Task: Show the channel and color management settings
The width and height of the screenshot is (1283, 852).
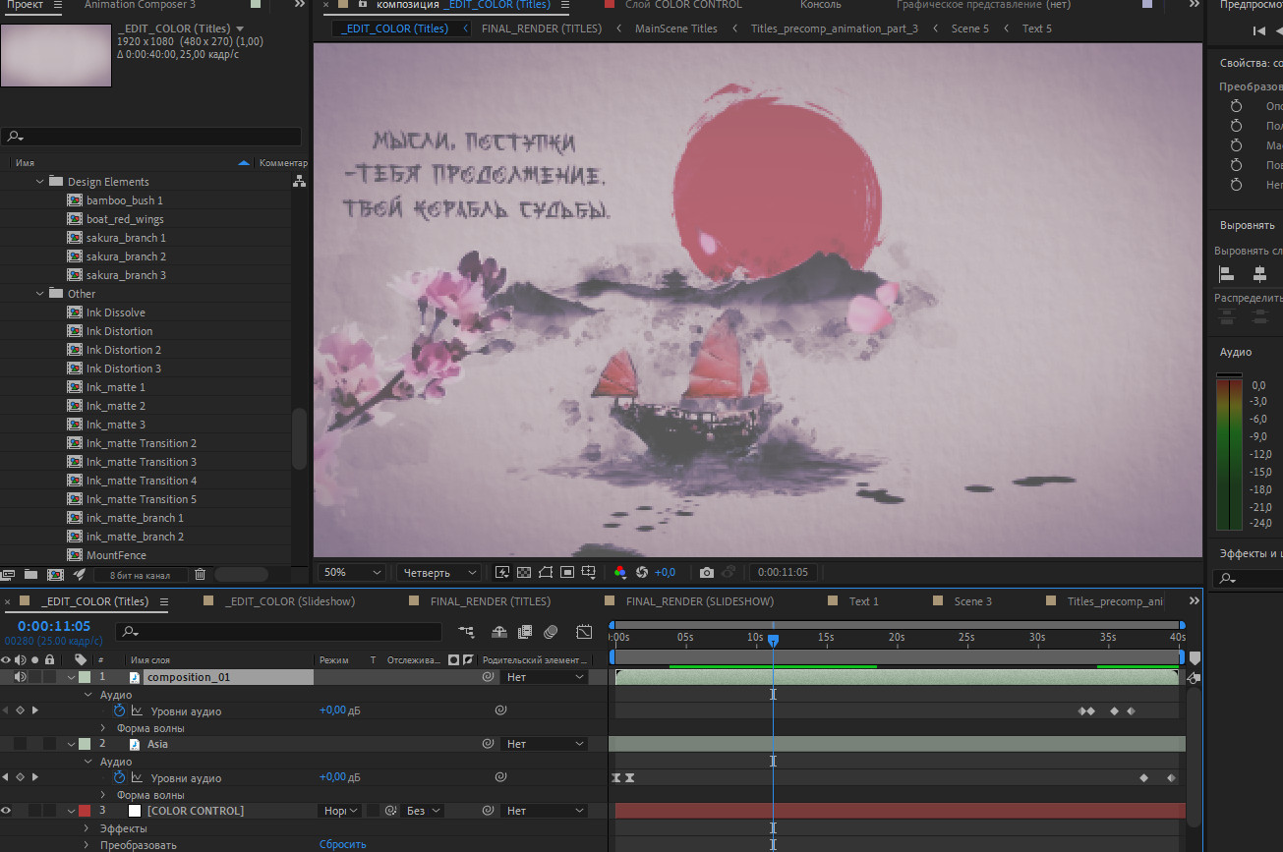Action: pos(619,572)
